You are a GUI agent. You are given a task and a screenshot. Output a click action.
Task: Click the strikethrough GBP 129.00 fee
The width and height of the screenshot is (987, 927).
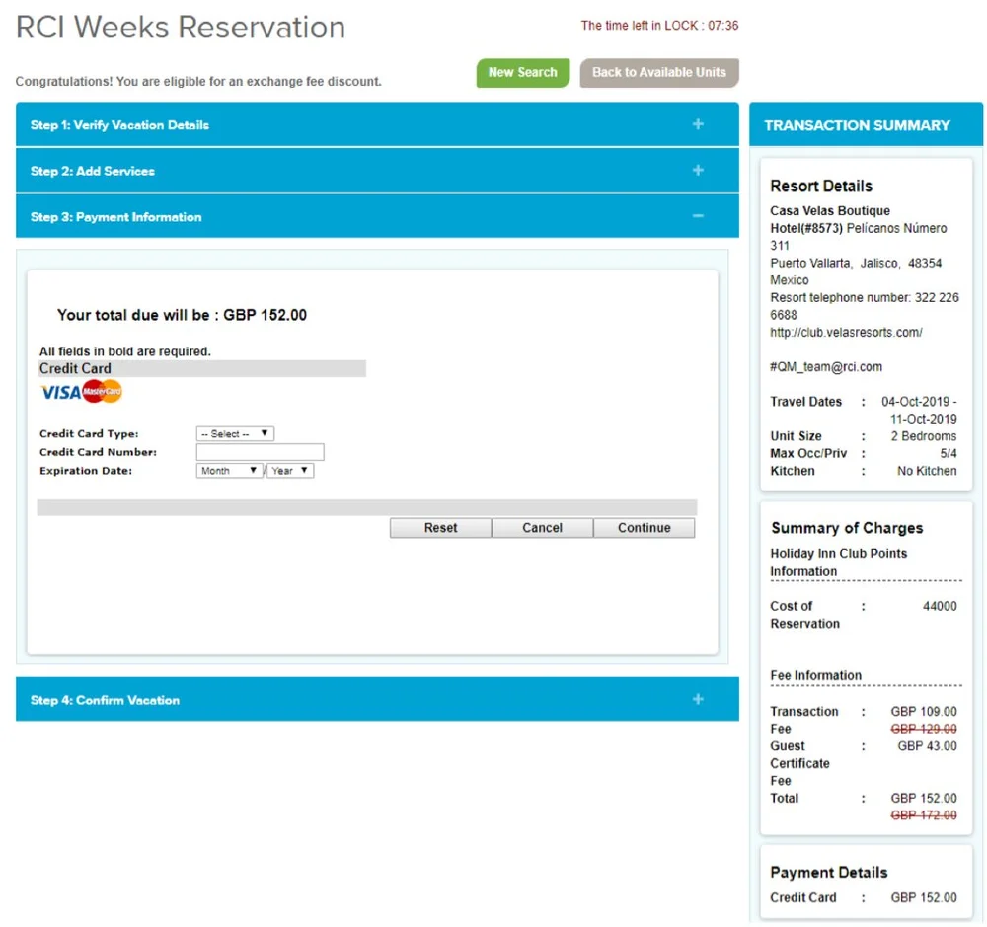(924, 729)
